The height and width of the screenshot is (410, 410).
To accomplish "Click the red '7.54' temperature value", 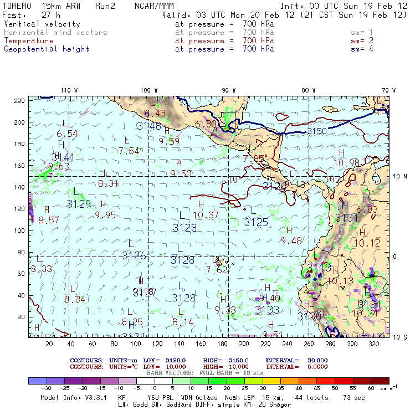I will (129, 151).
